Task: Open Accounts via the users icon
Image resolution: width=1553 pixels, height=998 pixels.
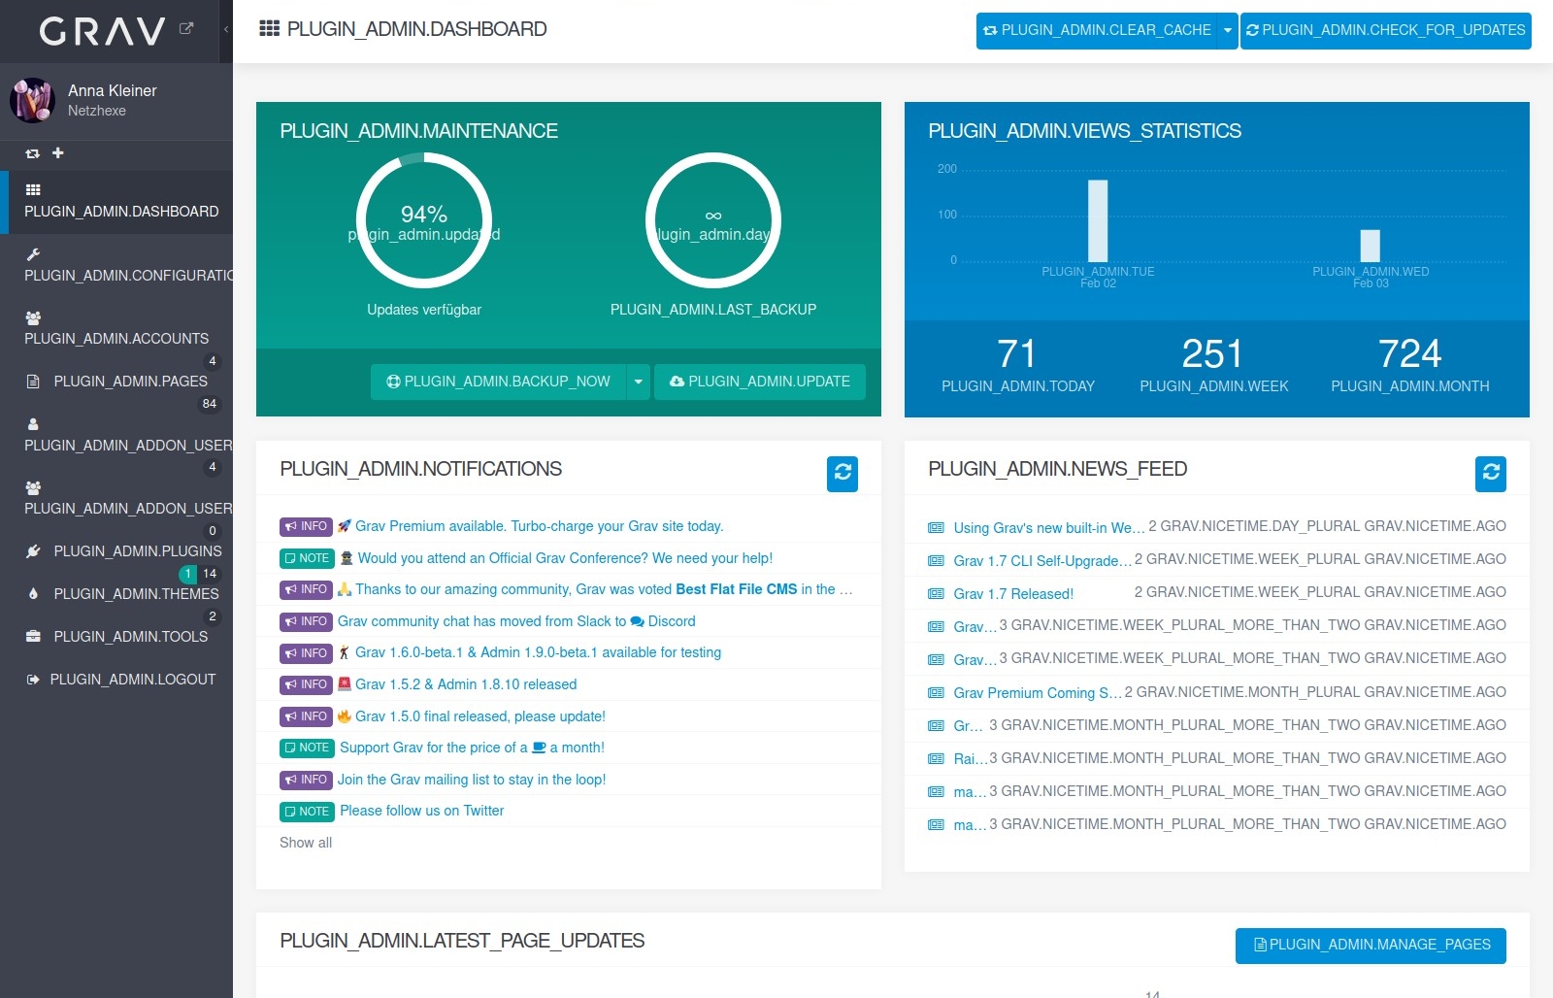Action: click(x=33, y=317)
